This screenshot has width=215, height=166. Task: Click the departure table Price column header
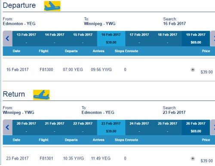pyautogui.click(x=206, y=51)
